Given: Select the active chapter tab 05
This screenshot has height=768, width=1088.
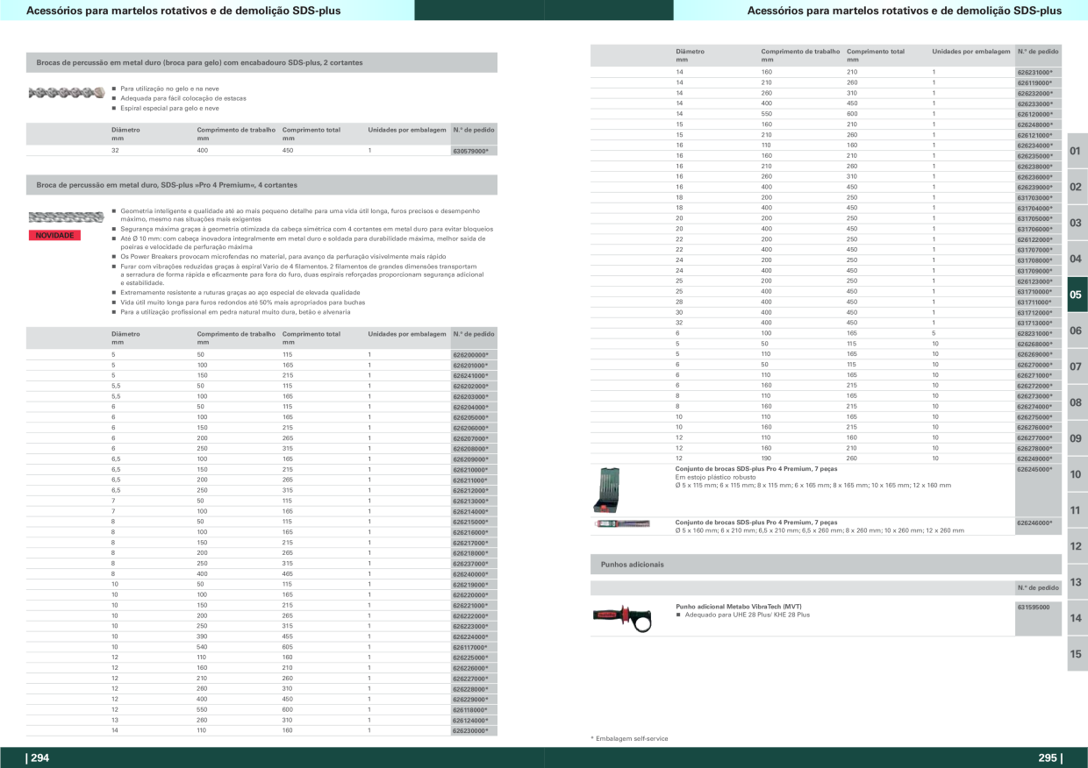Looking at the screenshot, I should (1077, 295).
